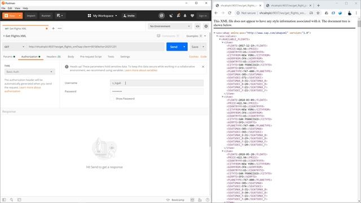Click the Postman sync status icon
This screenshot has height=203, width=361.
click(161, 16)
